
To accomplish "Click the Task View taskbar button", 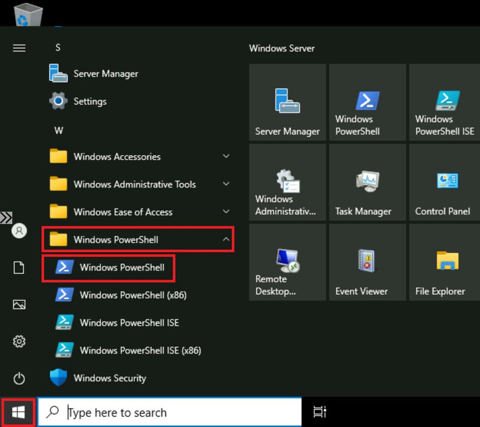I will pos(320,412).
